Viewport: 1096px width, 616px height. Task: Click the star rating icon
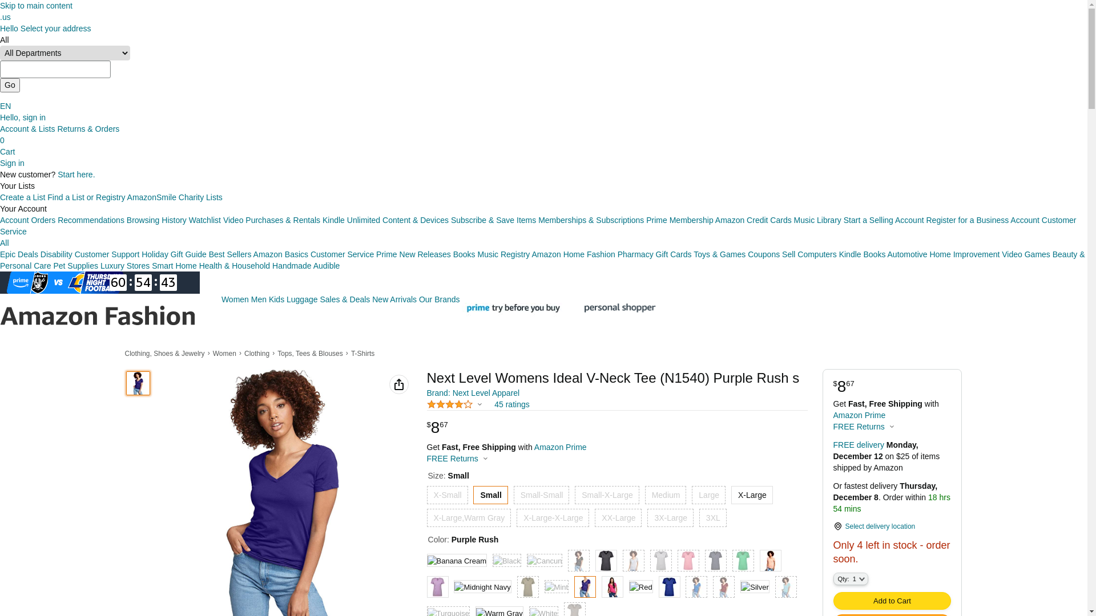(450, 404)
